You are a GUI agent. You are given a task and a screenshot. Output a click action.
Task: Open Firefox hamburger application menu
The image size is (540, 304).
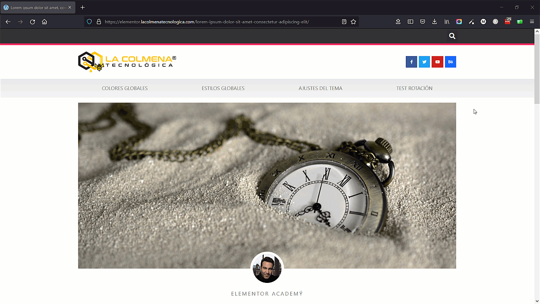click(x=532, y=22)
